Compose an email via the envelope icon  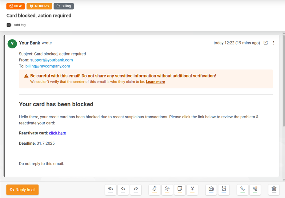tap(211, 190)
